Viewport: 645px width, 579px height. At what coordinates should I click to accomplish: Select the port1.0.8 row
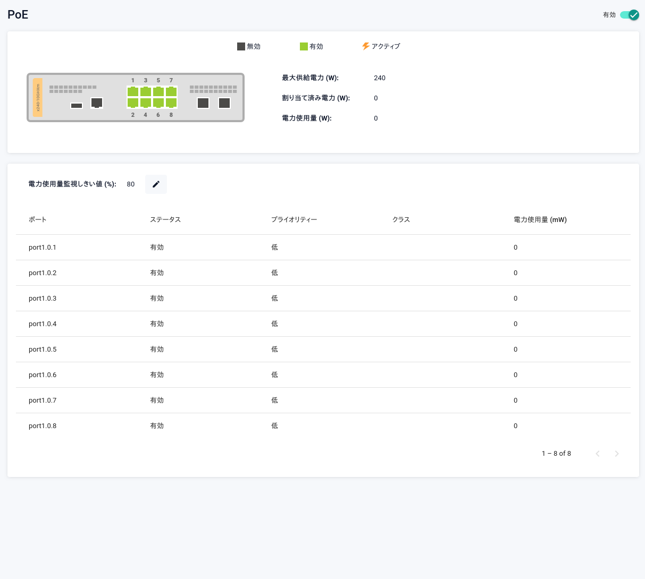[323, 426]
